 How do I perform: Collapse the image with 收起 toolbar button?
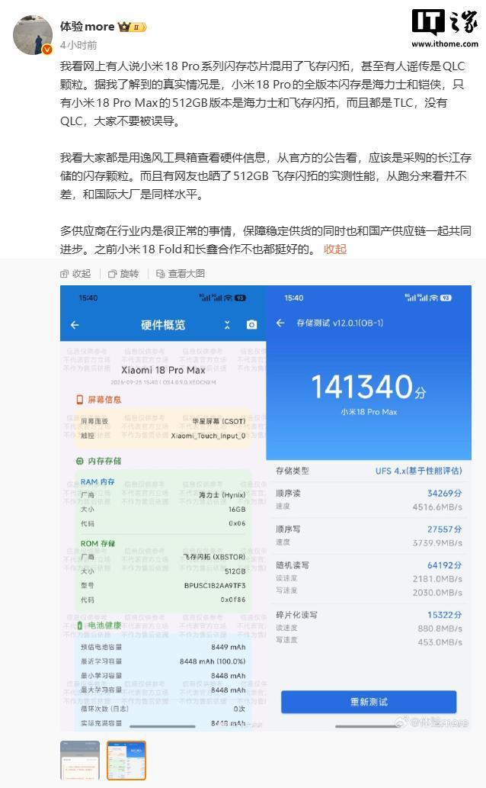click(x=75, y=273)
